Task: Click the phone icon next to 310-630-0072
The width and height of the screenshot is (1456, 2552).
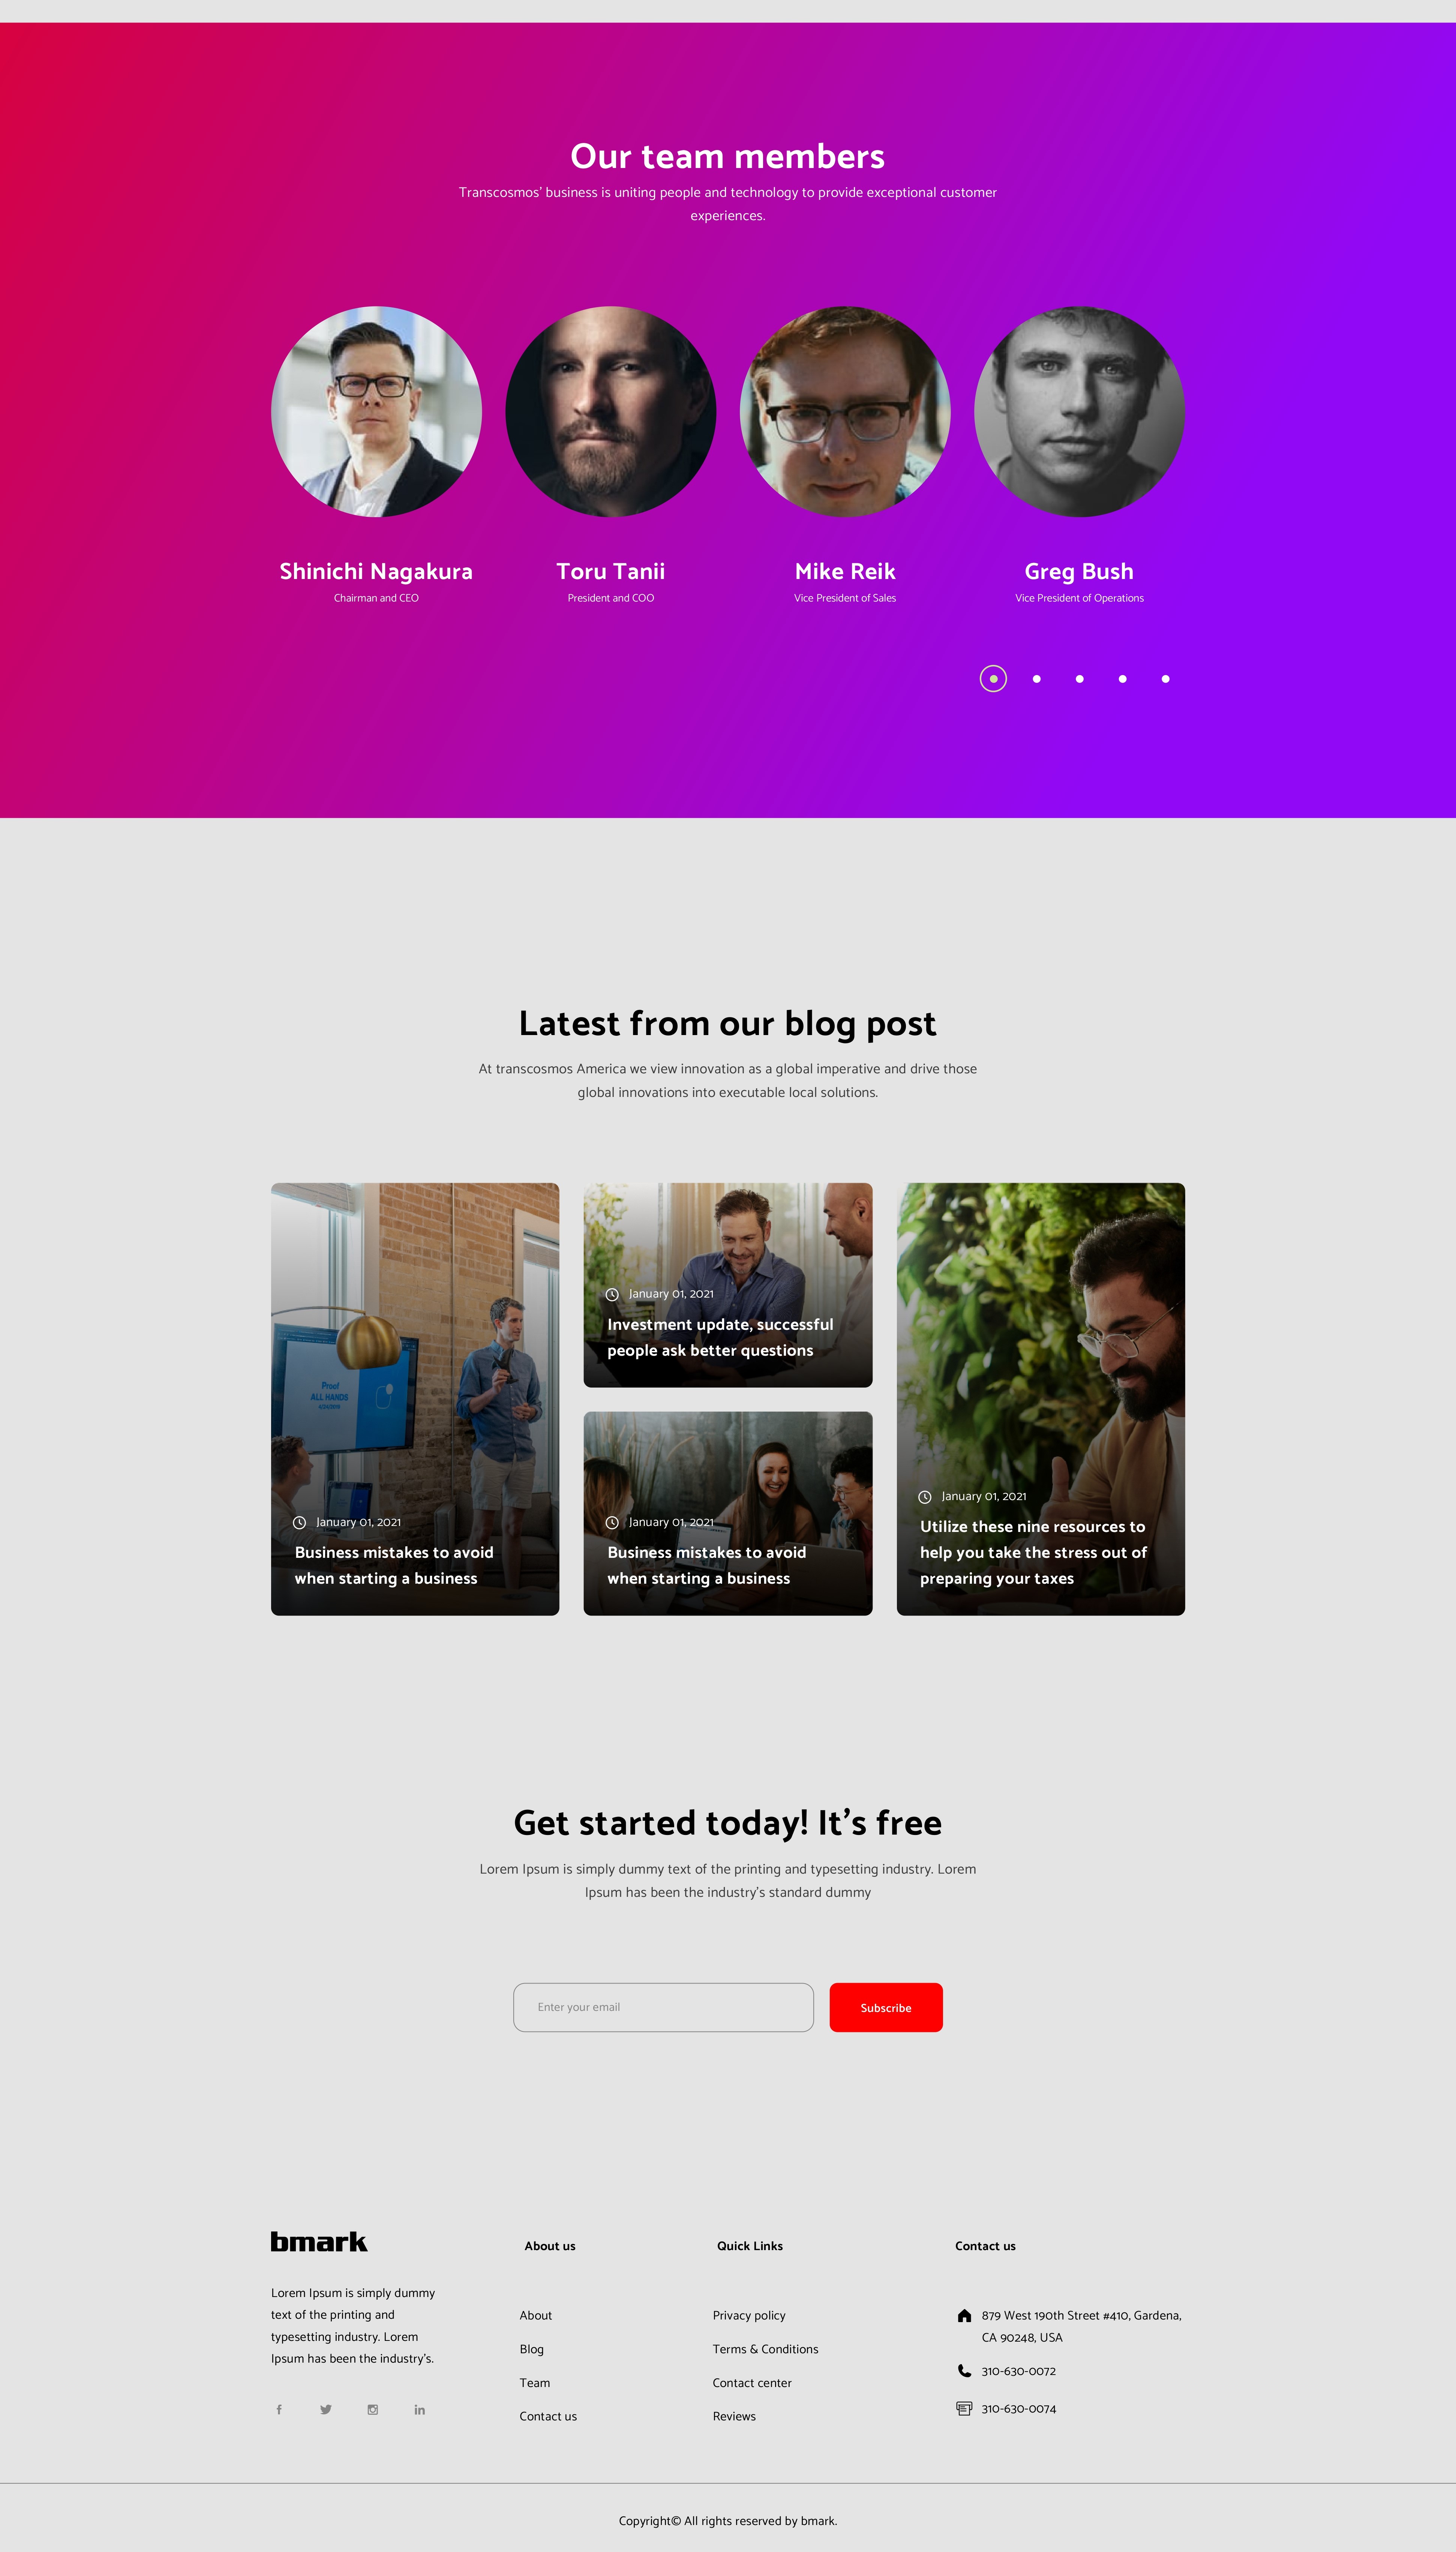Action: (964, 2371)
